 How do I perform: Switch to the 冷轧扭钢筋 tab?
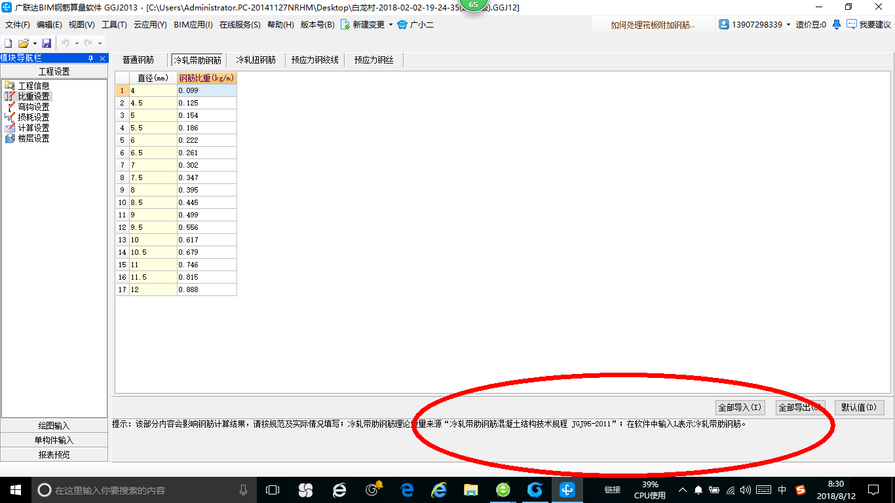(256, 60)
